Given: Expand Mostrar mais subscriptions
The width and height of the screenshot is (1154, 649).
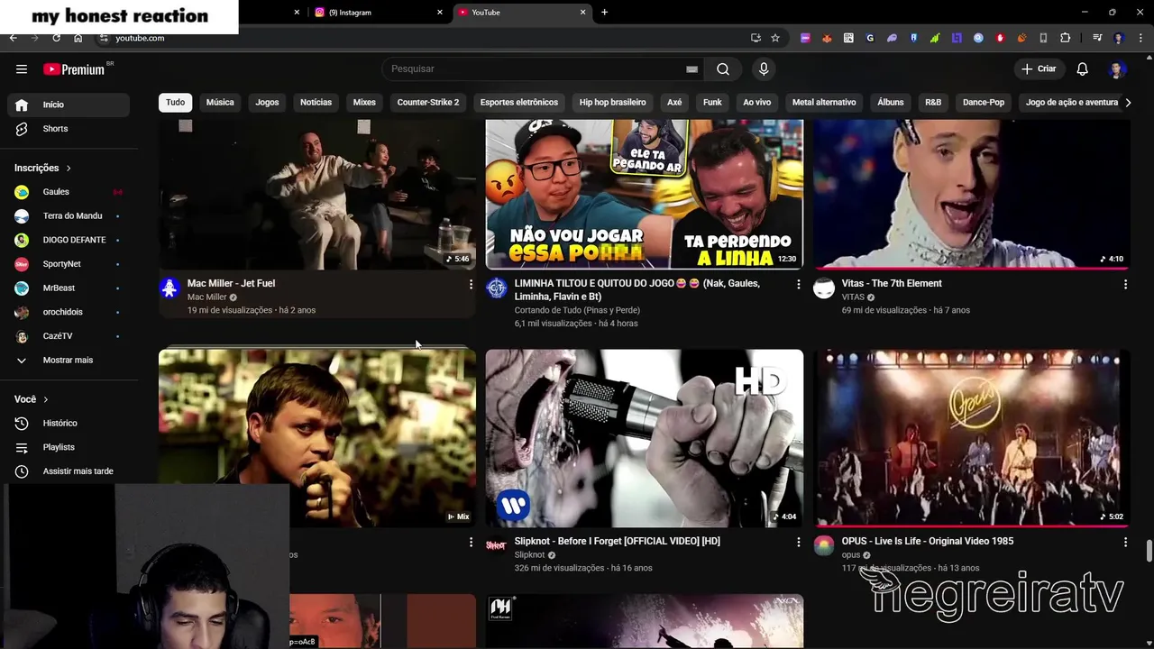Looking at the screenshot, I should pos(69,361).
